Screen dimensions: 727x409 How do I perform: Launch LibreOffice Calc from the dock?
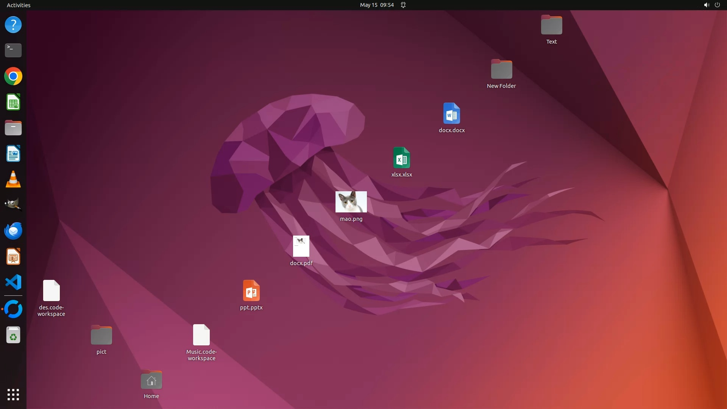click(13, 102)
